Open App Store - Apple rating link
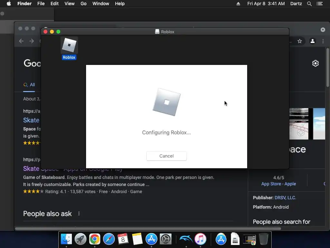This screenshot has height=248, width=330. click(x=278, y=184)
